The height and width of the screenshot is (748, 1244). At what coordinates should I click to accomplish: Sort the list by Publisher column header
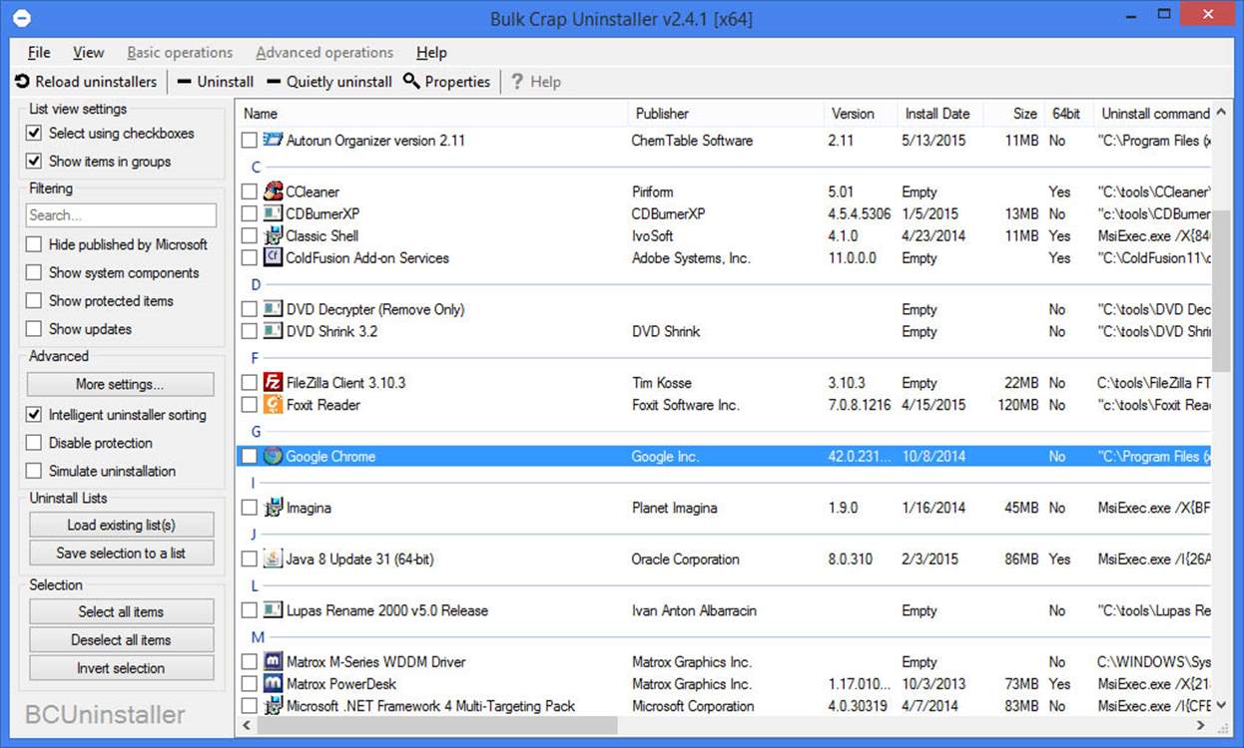pos(662,114)
